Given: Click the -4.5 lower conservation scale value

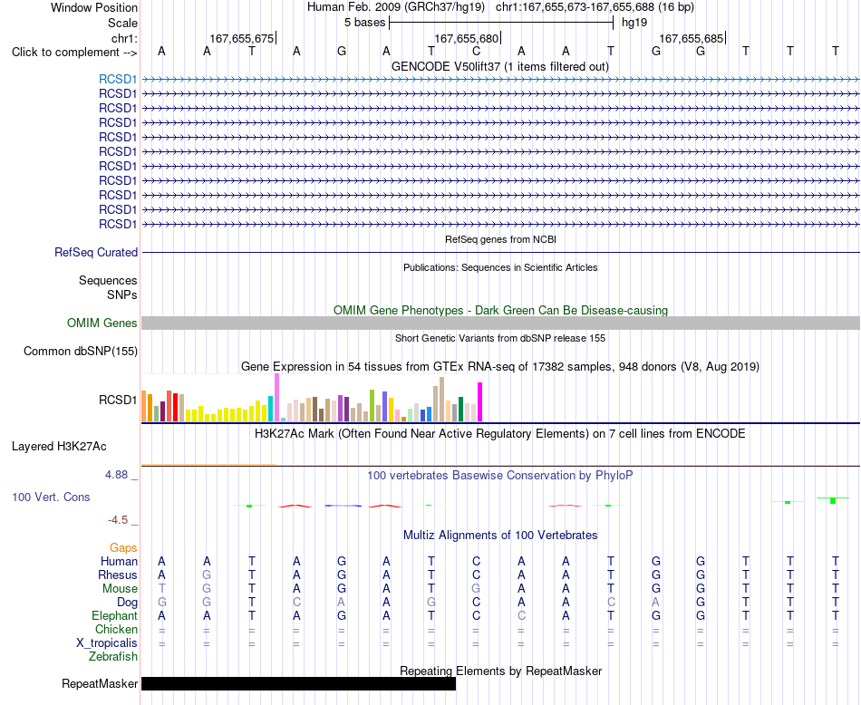Looking at the screenshot, I should coord(118,520).
